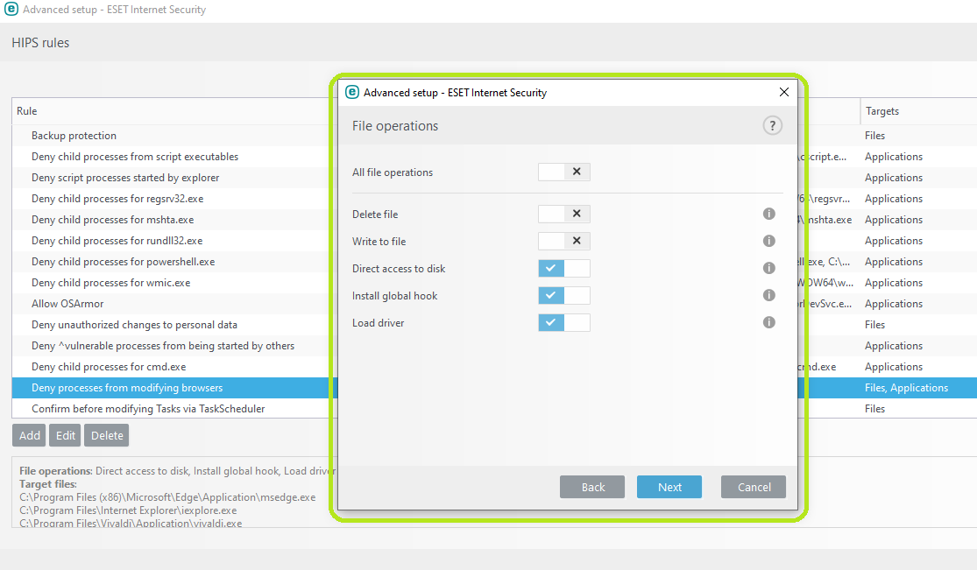
Task: Enable the Delete file switch
Action: click(x=564, y=214)
